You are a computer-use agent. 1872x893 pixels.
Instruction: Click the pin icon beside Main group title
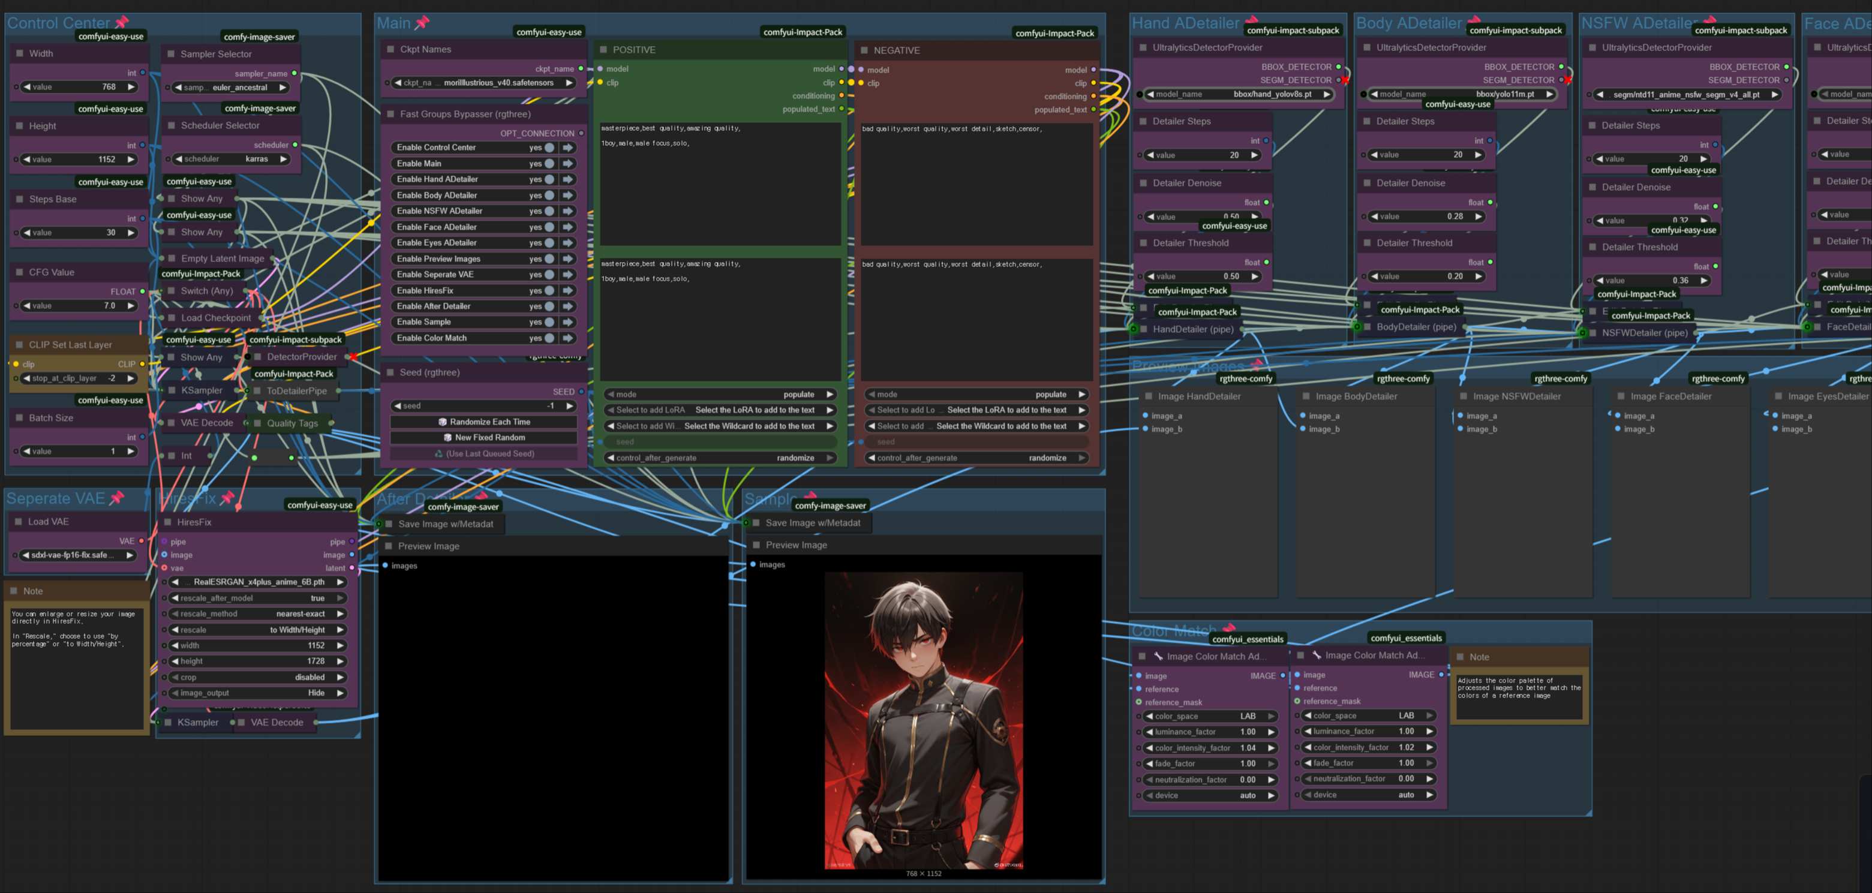422,23
